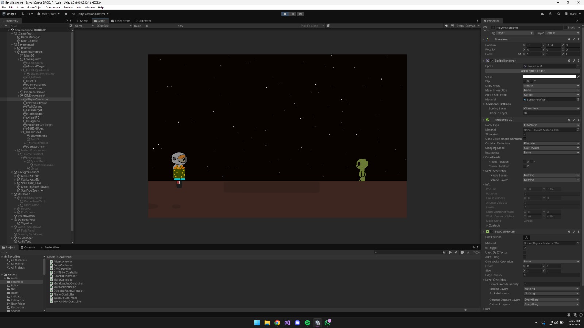Open Transform component help reference
The height and width of the screenshot is (328, 584).
tap(569, 39)
